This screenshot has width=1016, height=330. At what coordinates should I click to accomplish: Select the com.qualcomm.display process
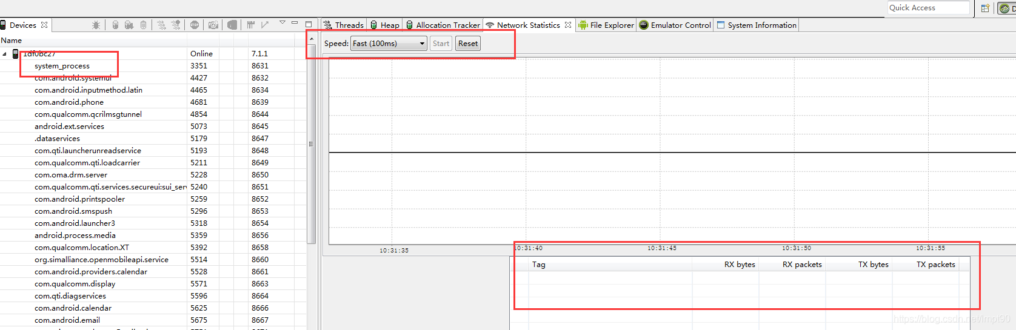point(75,284)
